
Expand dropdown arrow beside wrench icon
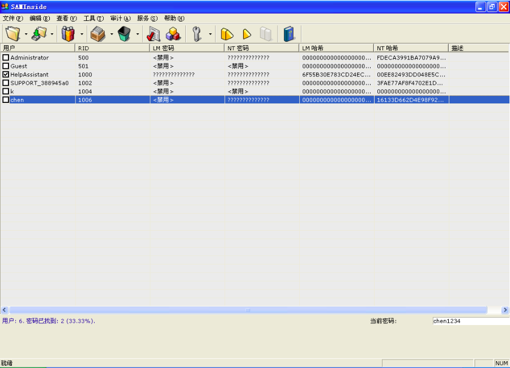tap(210, 34)
